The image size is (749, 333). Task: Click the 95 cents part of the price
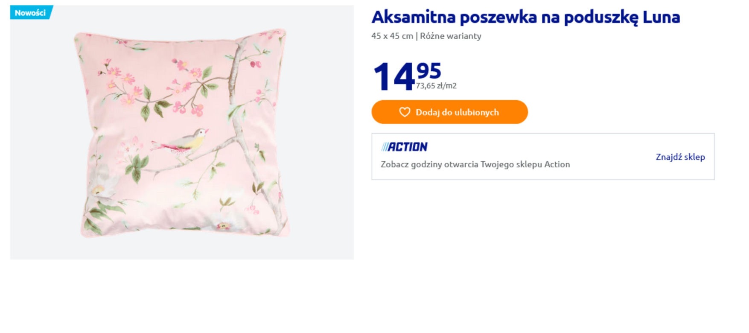click(429, 71)
